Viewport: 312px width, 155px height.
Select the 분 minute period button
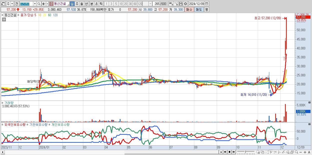(91, 4)
